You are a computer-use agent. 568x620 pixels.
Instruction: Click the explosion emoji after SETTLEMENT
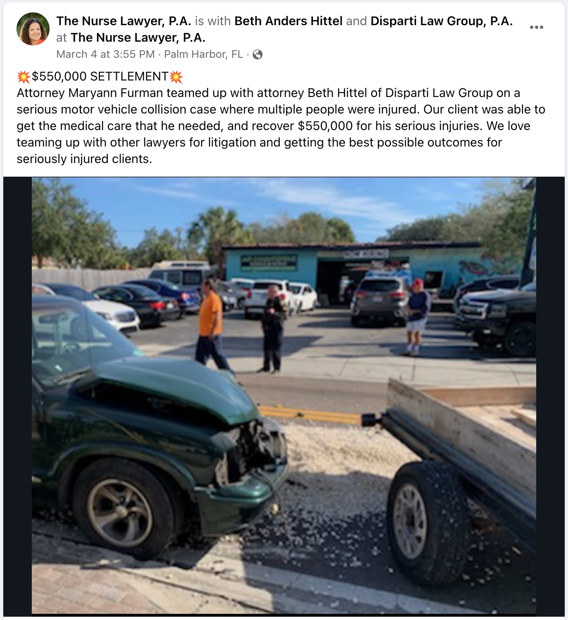[x=176, y=77]
